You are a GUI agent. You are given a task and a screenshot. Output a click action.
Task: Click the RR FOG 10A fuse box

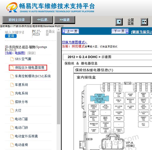click(119, 118)
